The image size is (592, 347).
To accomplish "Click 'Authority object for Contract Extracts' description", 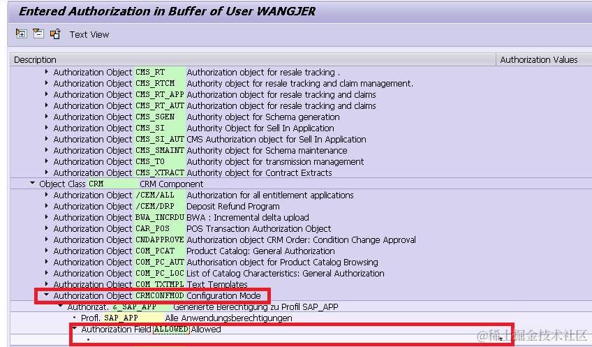I will coord(259,172).
